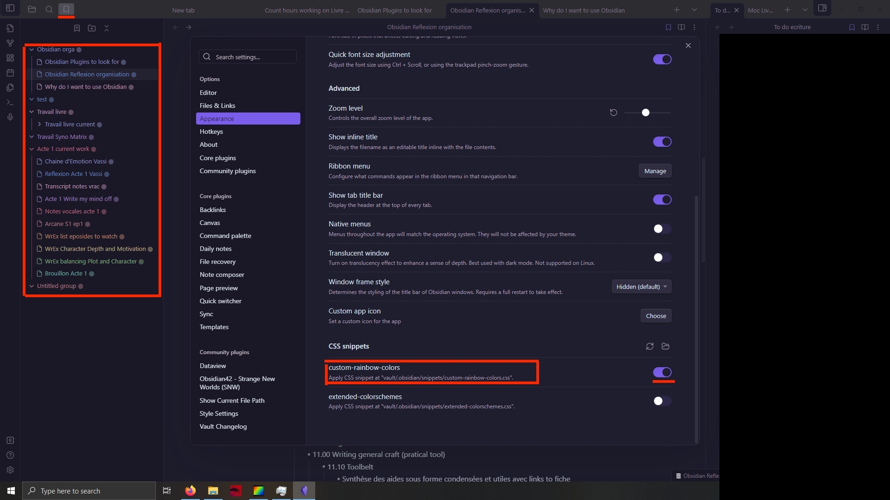This screenshot has height=500, width=890.
Task: Collapse Acte 1 current work group
Action: (x=32, y=149)
